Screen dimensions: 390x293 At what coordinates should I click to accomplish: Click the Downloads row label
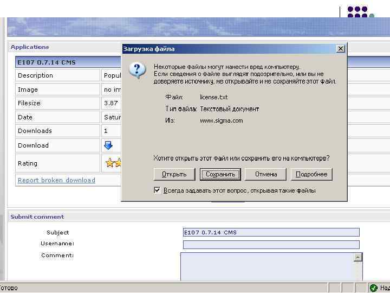click(35, 131)
